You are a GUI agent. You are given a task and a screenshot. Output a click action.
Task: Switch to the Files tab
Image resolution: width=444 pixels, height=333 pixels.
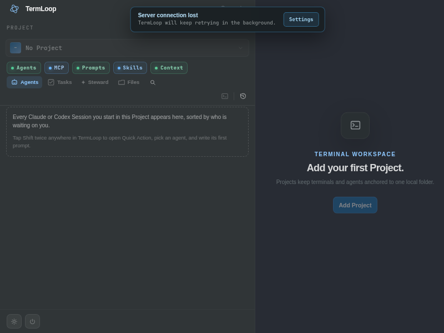tap(129, 82)
